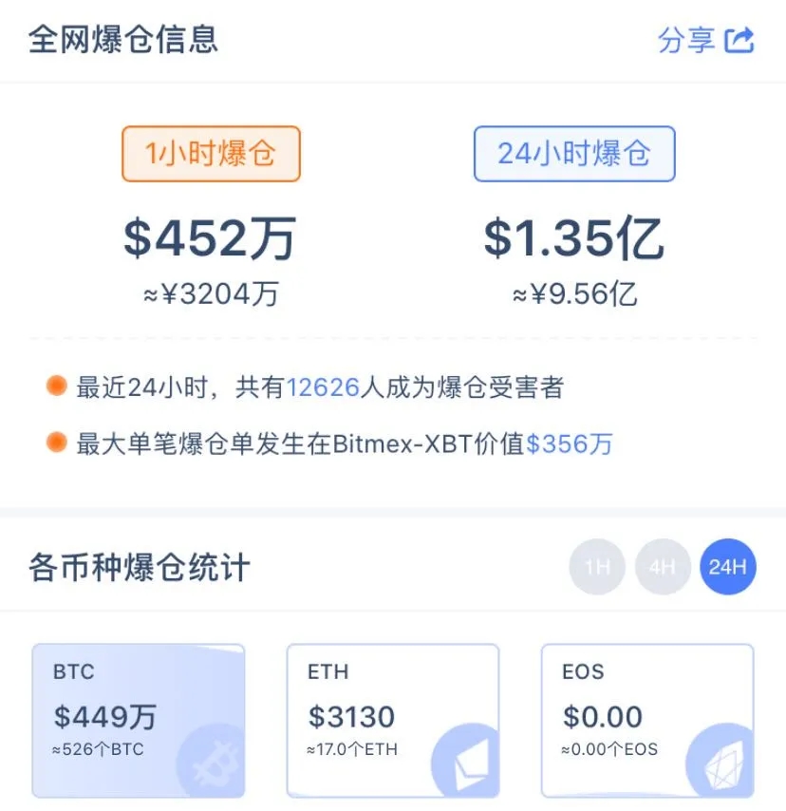Switch statistics to 1H timeframe
Viewport: 786px width, 811px height.
coord(597,567)
